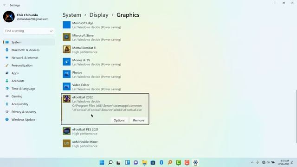Click the Microsoft Edge app icon
Image resolution: width=297 pixels, height=167 pixels.
point(67,25)
